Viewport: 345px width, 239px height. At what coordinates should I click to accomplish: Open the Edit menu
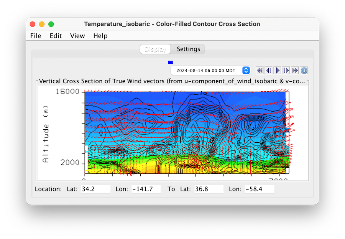pyautogui.click(x=56, y=36)
